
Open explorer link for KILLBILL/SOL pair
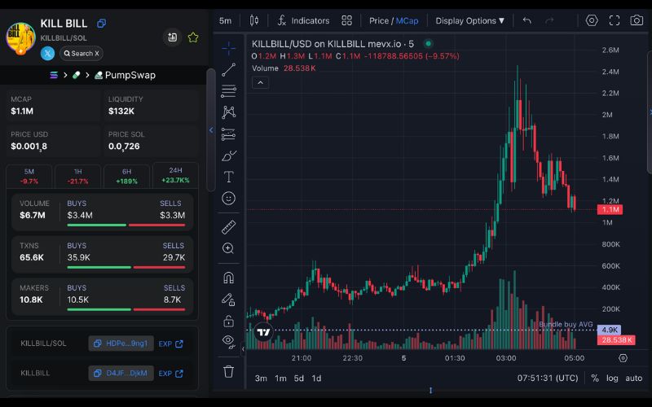point(170,344)
